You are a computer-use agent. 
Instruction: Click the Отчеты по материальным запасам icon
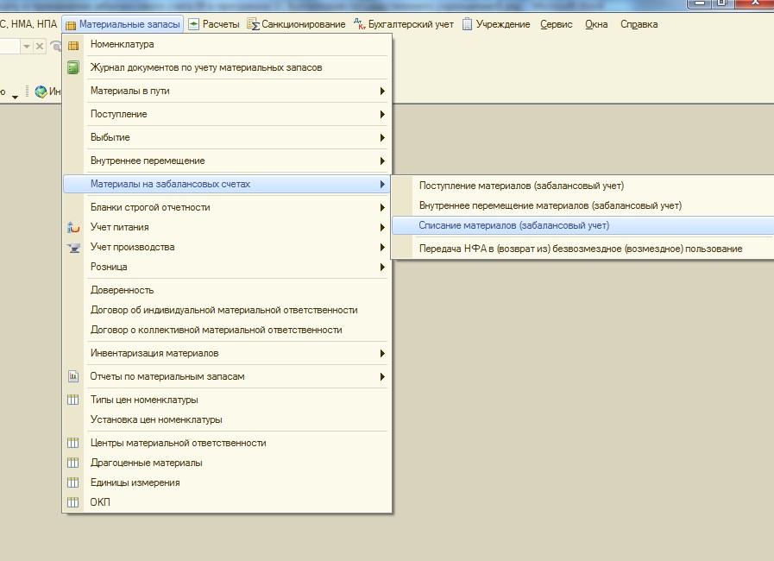[x=73, y=377]
